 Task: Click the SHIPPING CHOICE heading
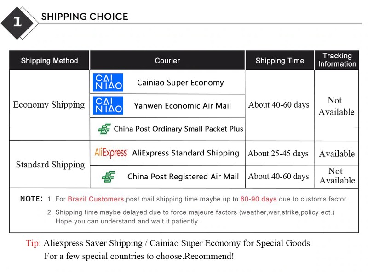[85, 17]
